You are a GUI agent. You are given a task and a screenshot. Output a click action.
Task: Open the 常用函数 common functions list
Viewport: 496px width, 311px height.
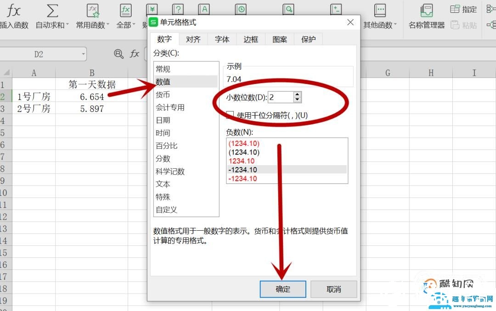coord(92,17)
